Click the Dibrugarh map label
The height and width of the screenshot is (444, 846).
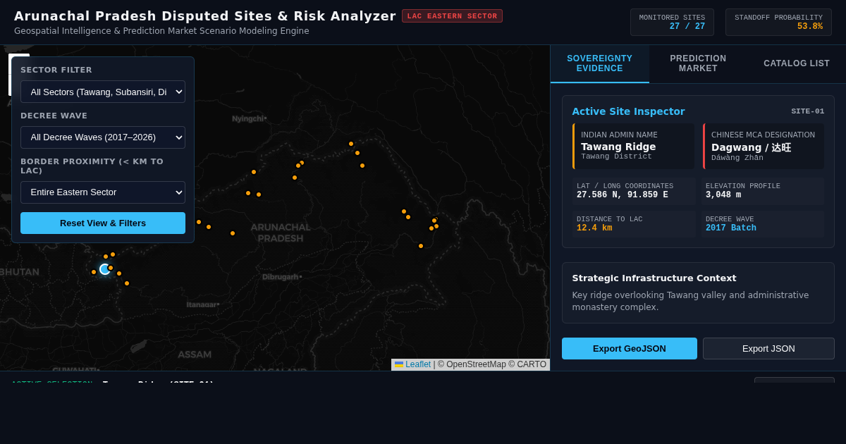pos(282,277)
